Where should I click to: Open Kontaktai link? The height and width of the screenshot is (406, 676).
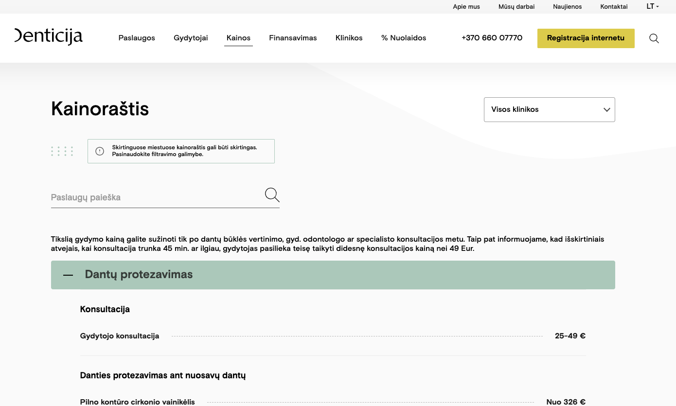pos(614,7)
